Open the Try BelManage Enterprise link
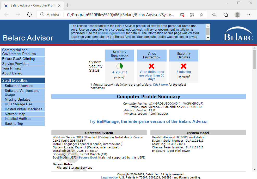Image resolution: width=257 pixels, height=179 pixels. [x=149, y=122]
